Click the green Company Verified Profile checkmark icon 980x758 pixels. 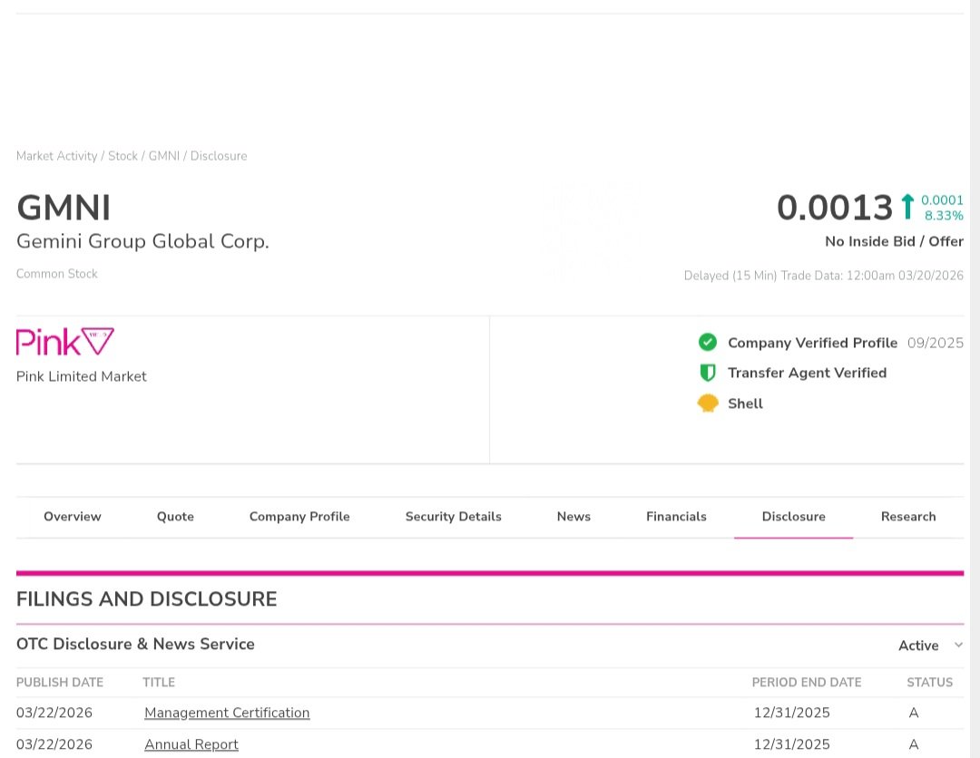pyautogui.click(x=708, y=342)
